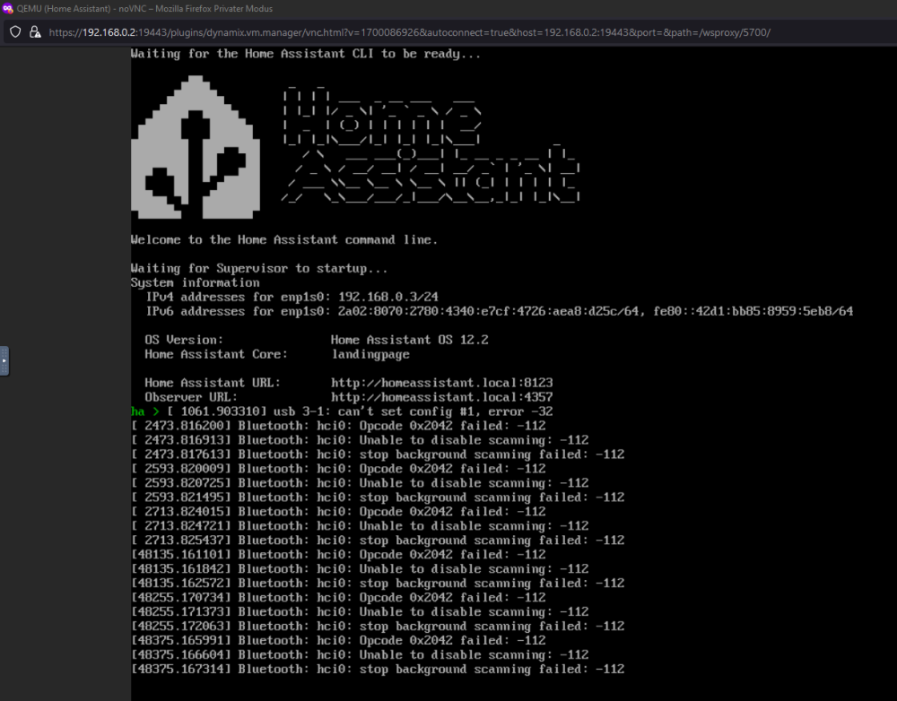The height and width of the screenshot is (701, 897).
Task: Expand the noVNC control bar handle
Action: 4,360
